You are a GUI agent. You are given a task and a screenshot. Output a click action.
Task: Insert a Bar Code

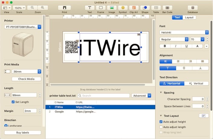(x=167, y=8)
